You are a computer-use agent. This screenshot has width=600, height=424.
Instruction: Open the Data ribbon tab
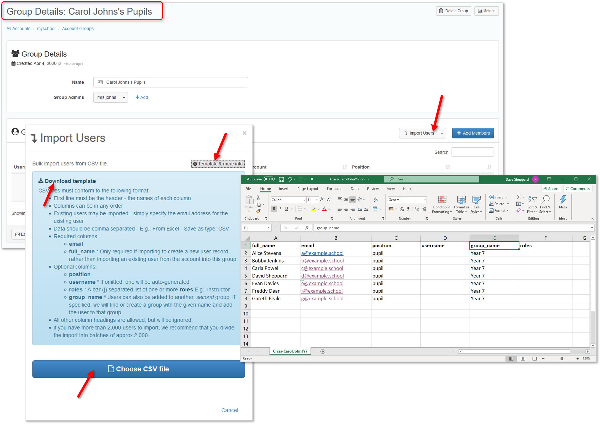[x=354, y=189]
